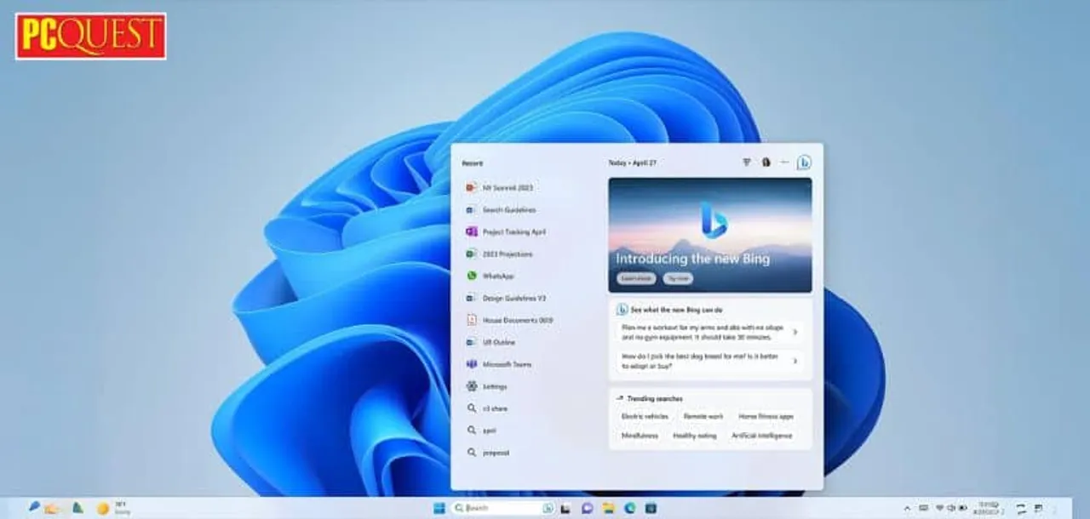The height and width of the screenshot is (519, 1090).
Task: Select the recent search 'april'
Action: (481, 431)
